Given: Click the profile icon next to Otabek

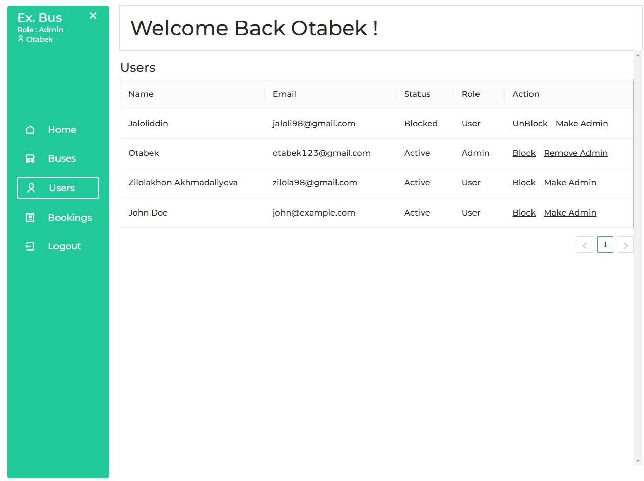Looking at the screenshot, I should tap(21, 39).
